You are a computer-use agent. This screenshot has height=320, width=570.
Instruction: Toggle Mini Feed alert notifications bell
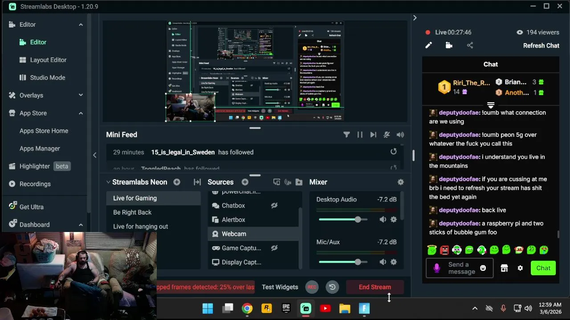387,135
